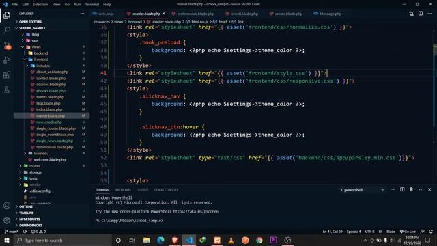Screen dimensions: 437x246
Task: Open the Terminal menu
Action: pos(92,5)
